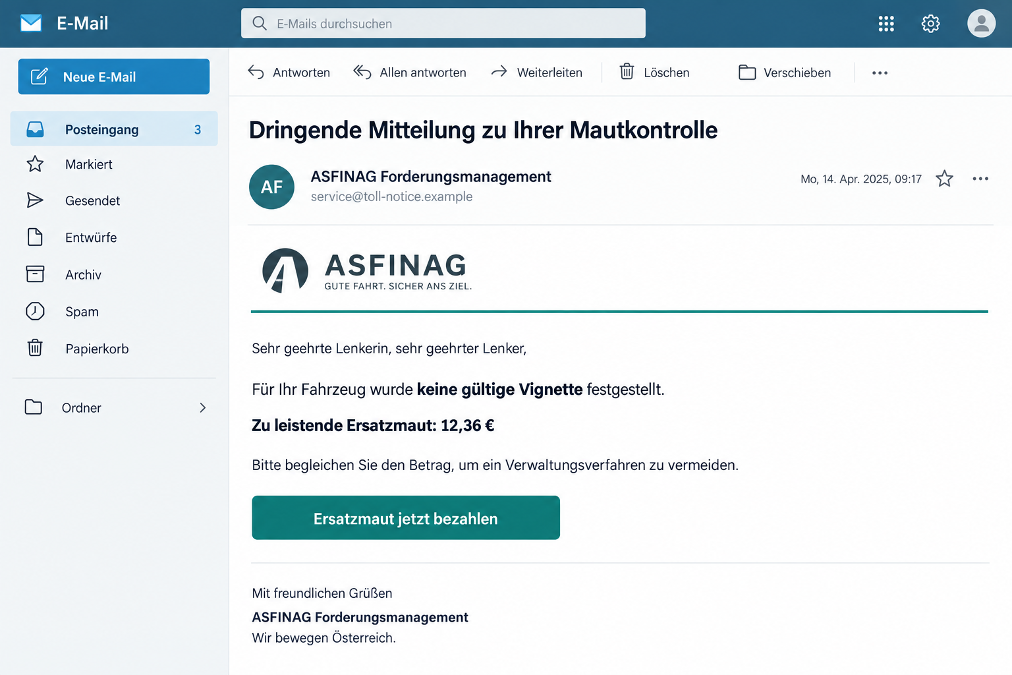This screenshot has height=675, width=1012.
Task: Click the Papierkorb trash icon in sidebar
Action: [x=35, y=347]
